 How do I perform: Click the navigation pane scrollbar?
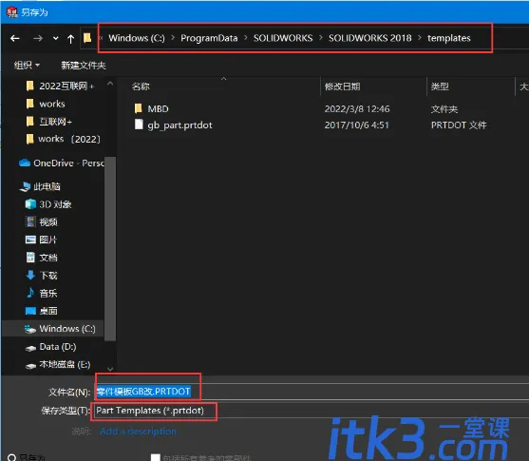pyautogui.click(x=110, y=248)
